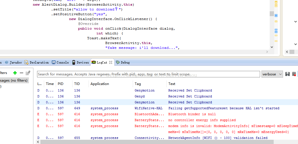Image resolution: width=298 pixels, height=144 pixels.
Task: Click the NetworkAgentInfo validation failed message
Action: [x=218, y=138]
